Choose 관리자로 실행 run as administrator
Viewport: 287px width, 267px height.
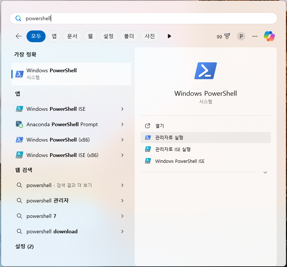(x=206, y=138)
